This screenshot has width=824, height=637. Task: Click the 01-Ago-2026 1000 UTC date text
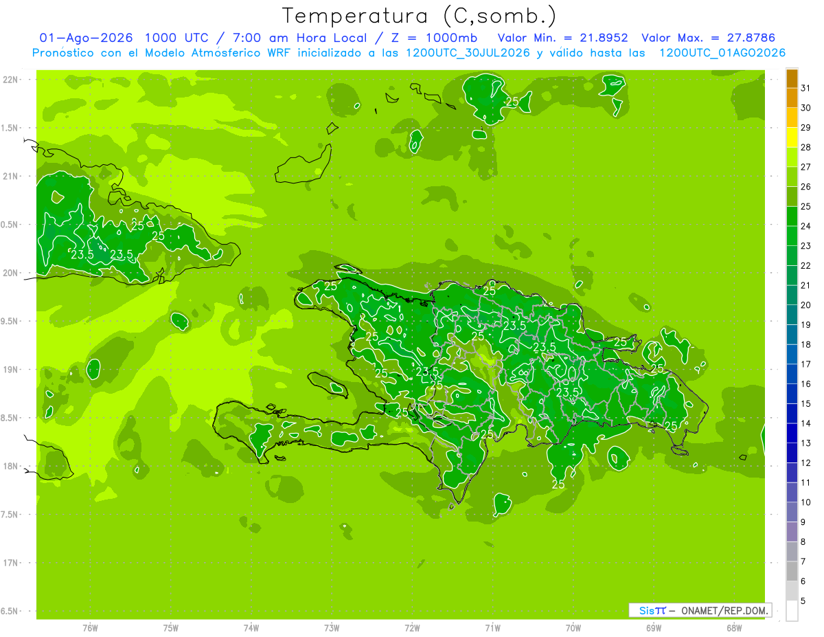pos(116,38)
